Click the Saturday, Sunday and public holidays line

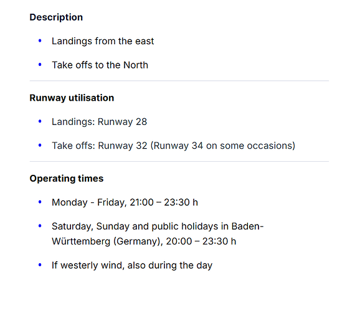point(158,234)
